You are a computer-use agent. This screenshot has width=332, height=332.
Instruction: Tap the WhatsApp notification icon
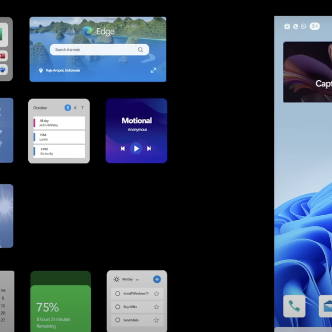(303, 26)
